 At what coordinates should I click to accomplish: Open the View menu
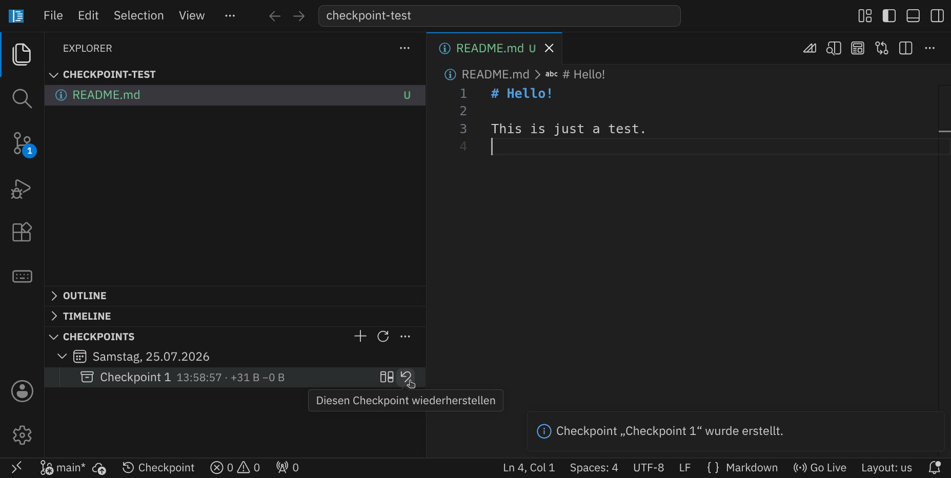(192, 16)
